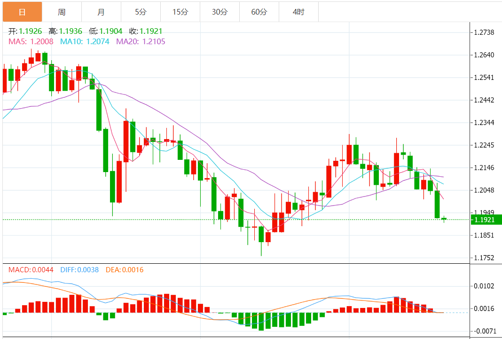Click the MA20: 1.2105 indicator label

(x=141, y=41)
